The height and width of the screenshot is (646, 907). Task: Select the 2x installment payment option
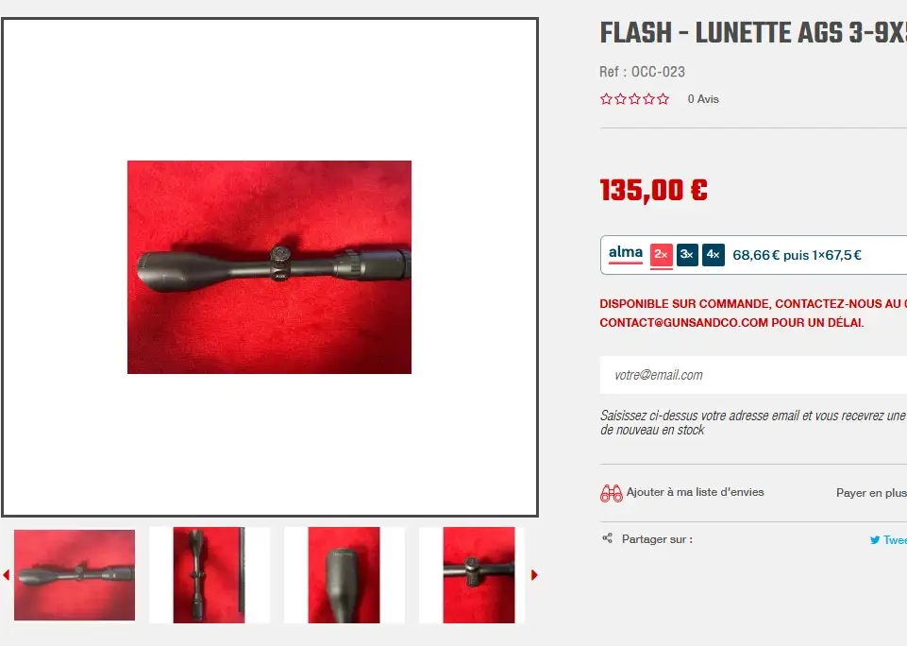tap(662, 255)
